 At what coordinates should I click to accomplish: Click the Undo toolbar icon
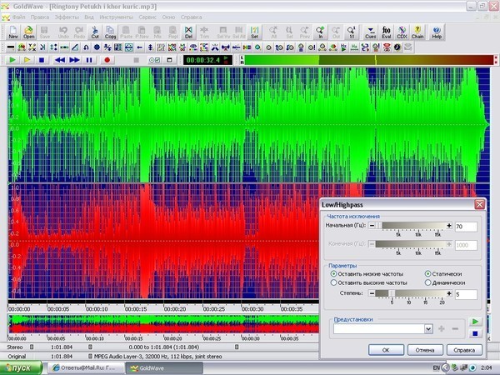point(63,32)
